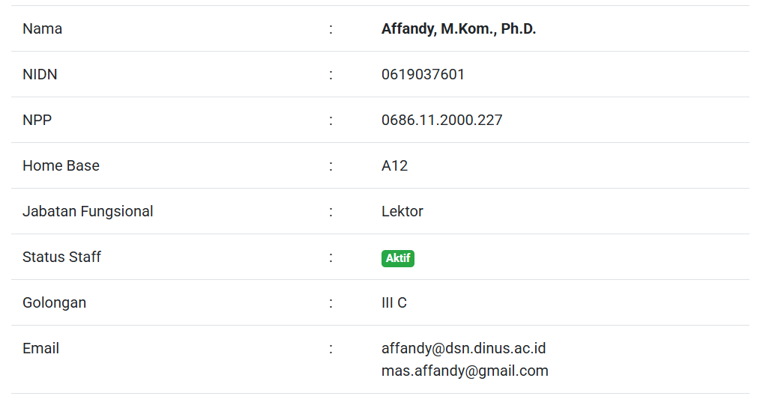The image size is (763, 396).
Task: Click the colon separator in Status Staff row
Action: coord(331,257)
